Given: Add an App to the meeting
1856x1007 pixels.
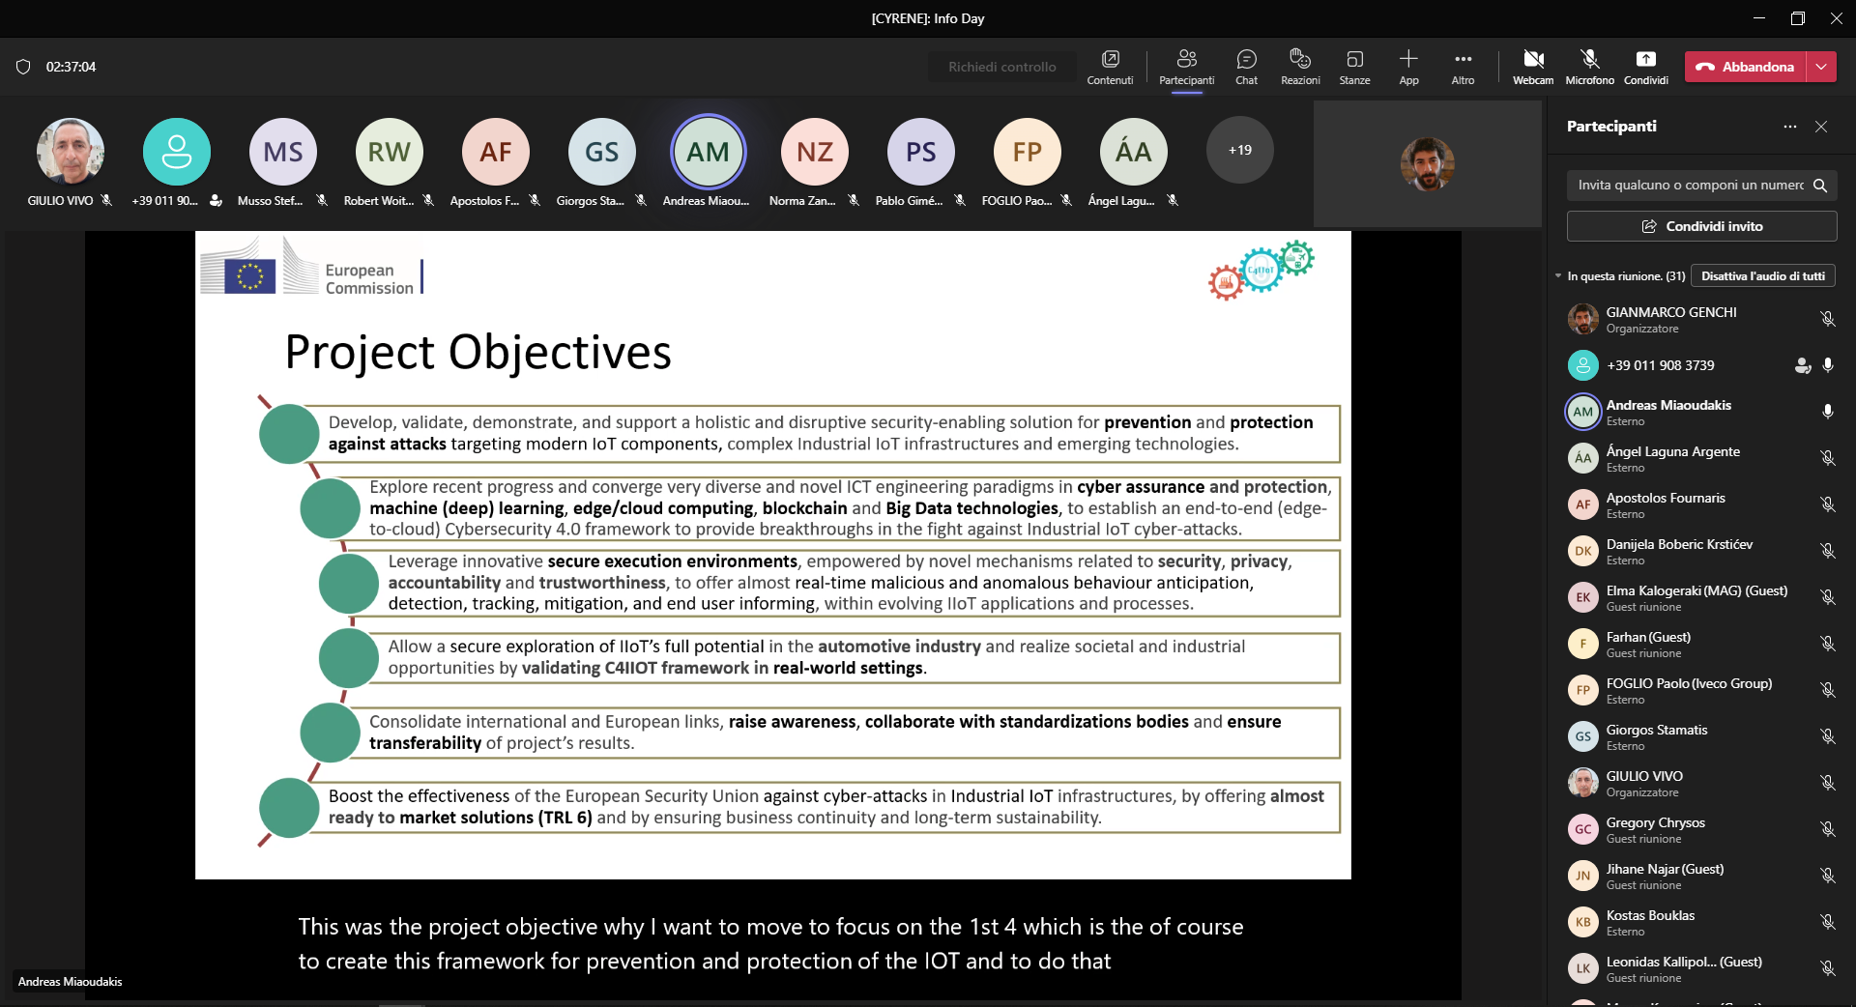Looking at the screenshot, I should coord(1408,67).
